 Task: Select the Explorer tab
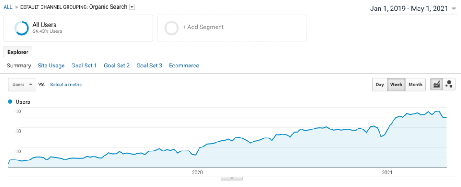(x=18, y=52)
